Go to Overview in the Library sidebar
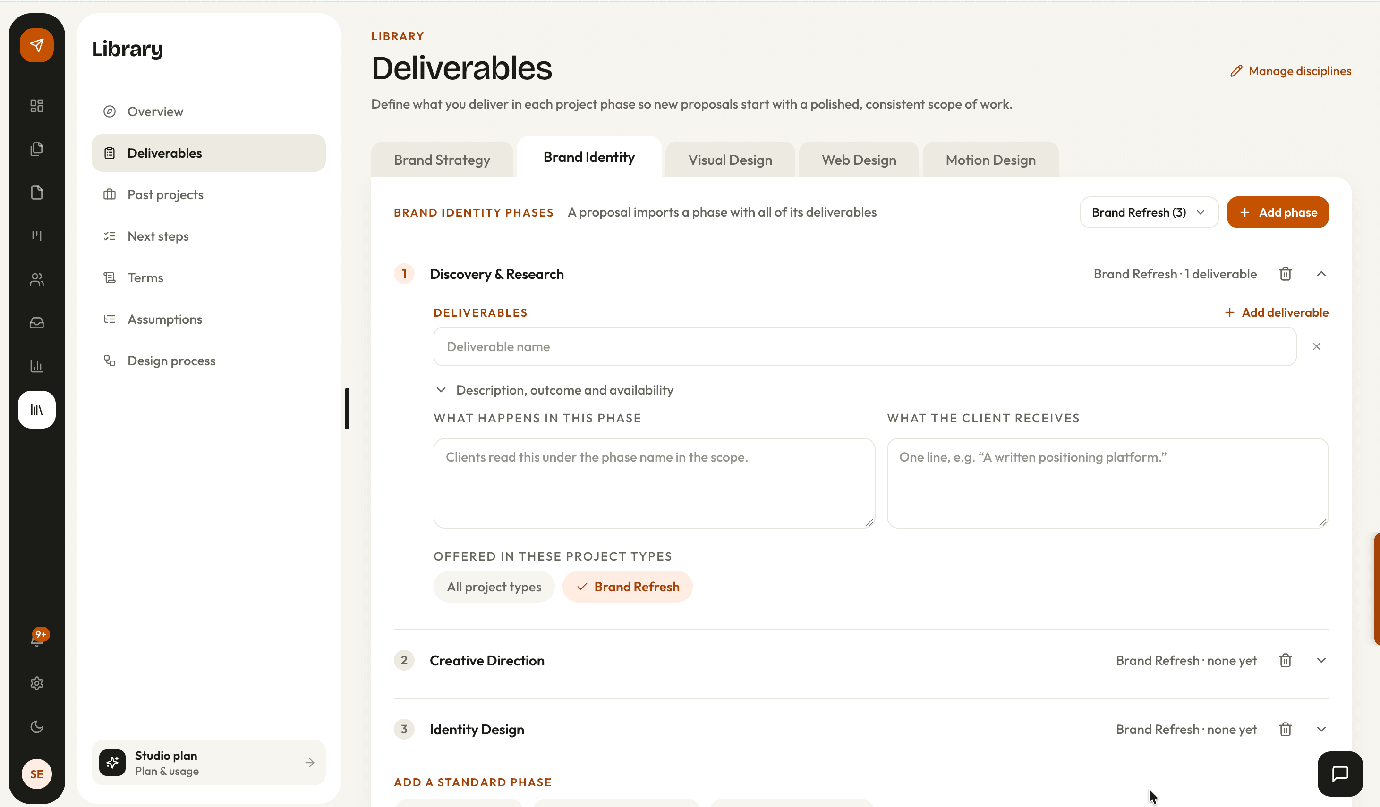Viewport: 1380px width, 807px height. click(x=209, y=112)
